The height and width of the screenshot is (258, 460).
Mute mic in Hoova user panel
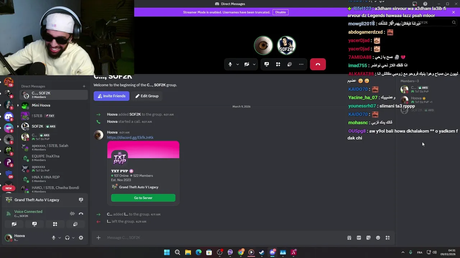click(54, 238)
